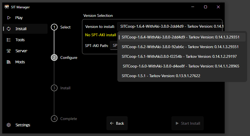
Task: Click the Mods library icon
Action: (x=9, y=62)
